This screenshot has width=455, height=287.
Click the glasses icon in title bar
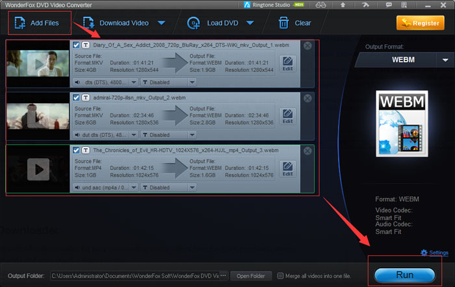tap(320, 5)
